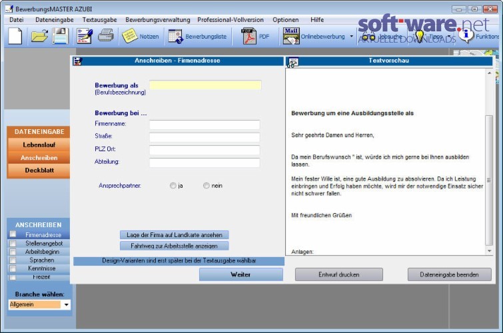Check the Kenntnisse checkbox
The height and width of the screenshot is (333, 503).
(13, 268)
